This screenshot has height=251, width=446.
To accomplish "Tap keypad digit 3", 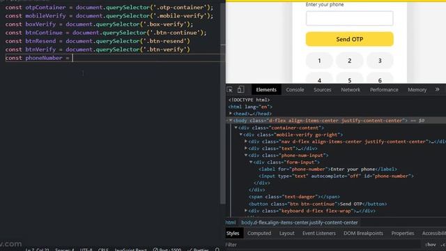I will tap(380, 61).
